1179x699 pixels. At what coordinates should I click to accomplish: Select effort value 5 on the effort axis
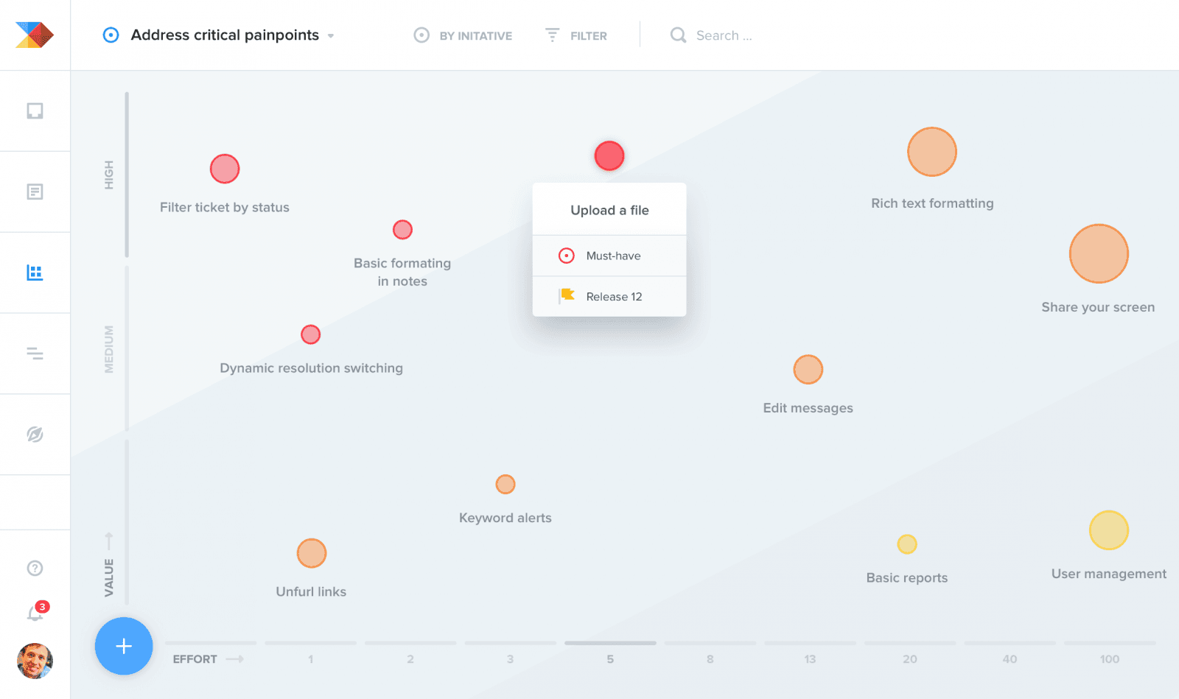pyautogui.click(x=610, y=658)
